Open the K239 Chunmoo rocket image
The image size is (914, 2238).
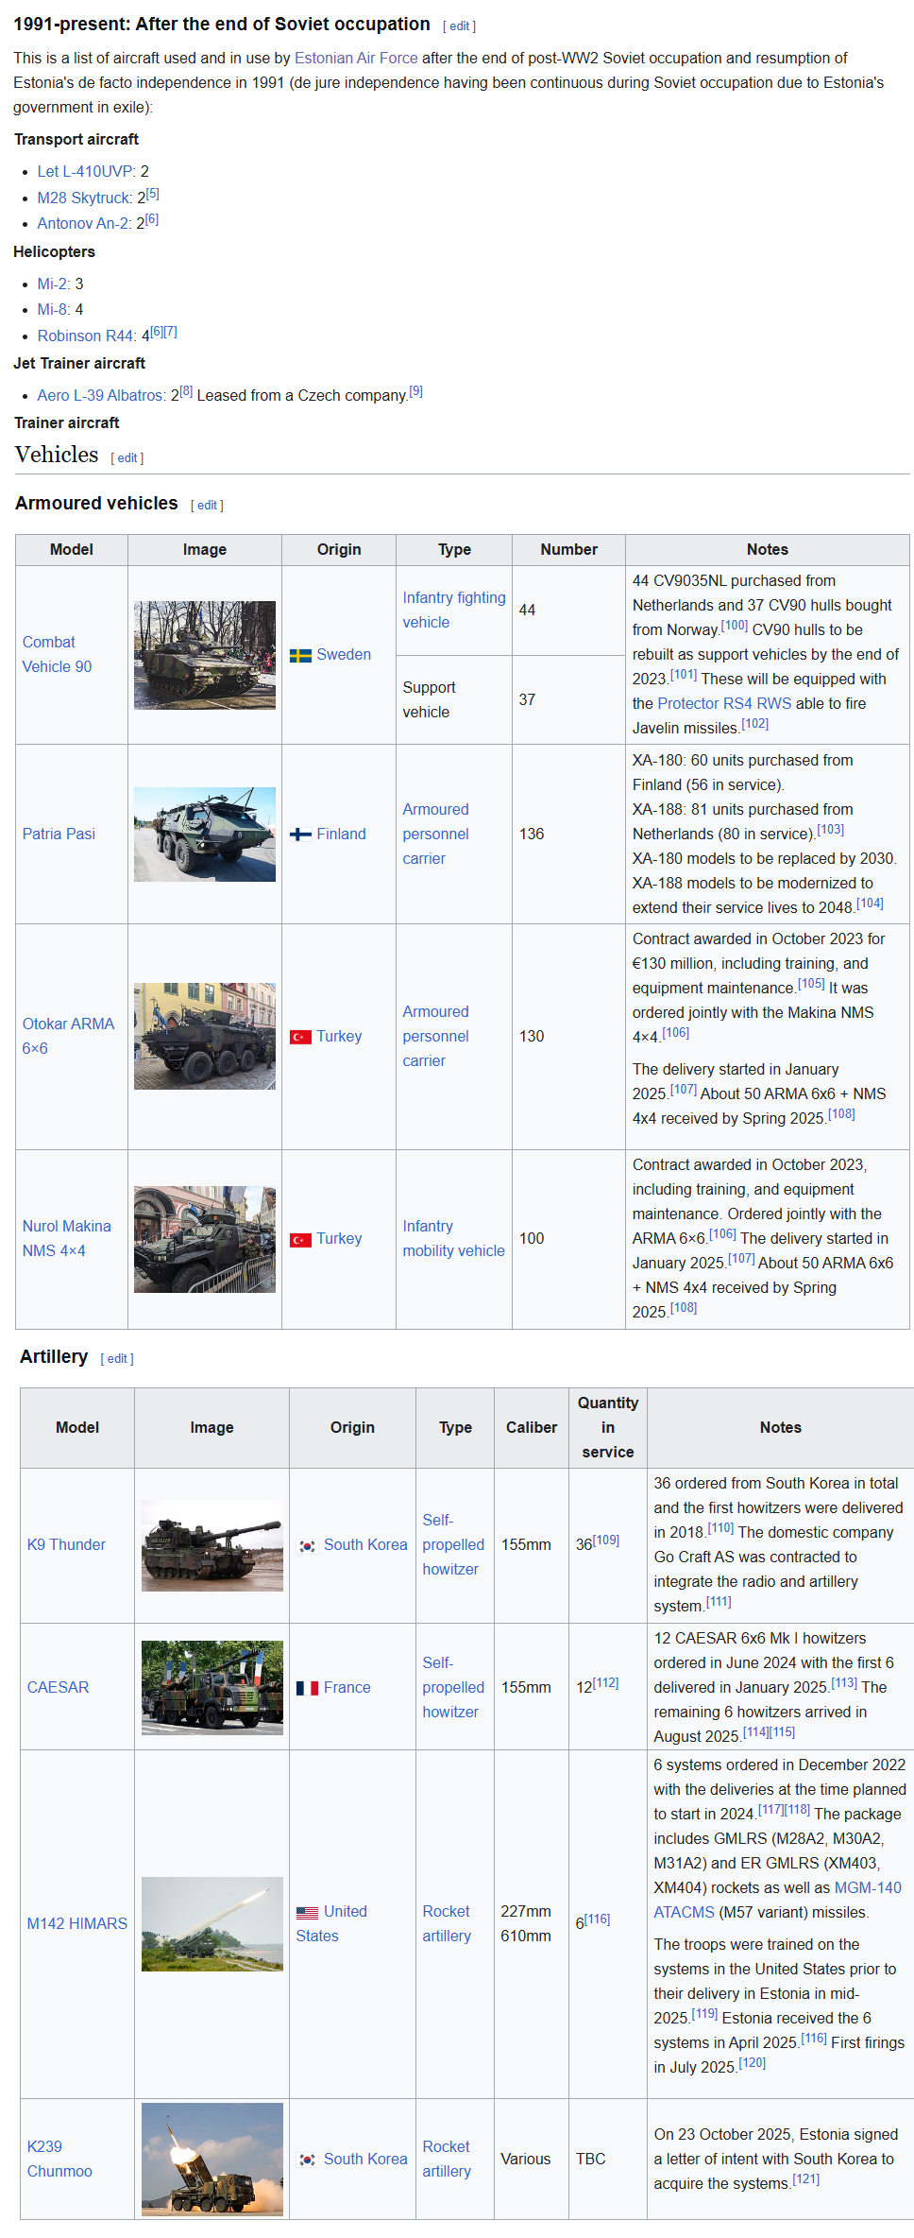[x=212, y=2160]
